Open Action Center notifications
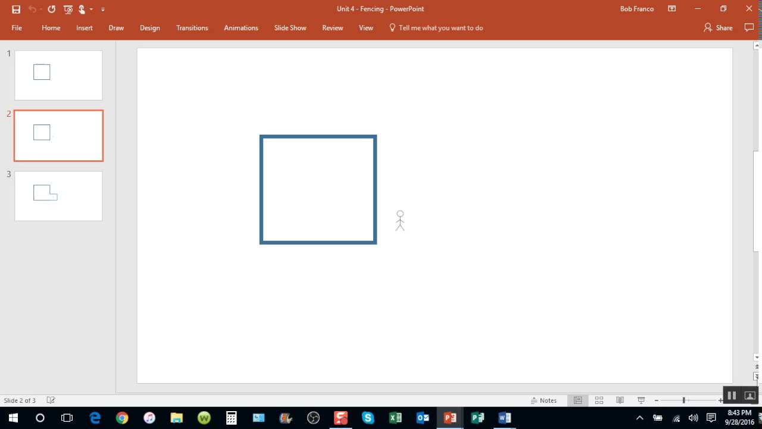Viewport: 762px width, 429px height. pyautogui.click(x=711, y=418)
